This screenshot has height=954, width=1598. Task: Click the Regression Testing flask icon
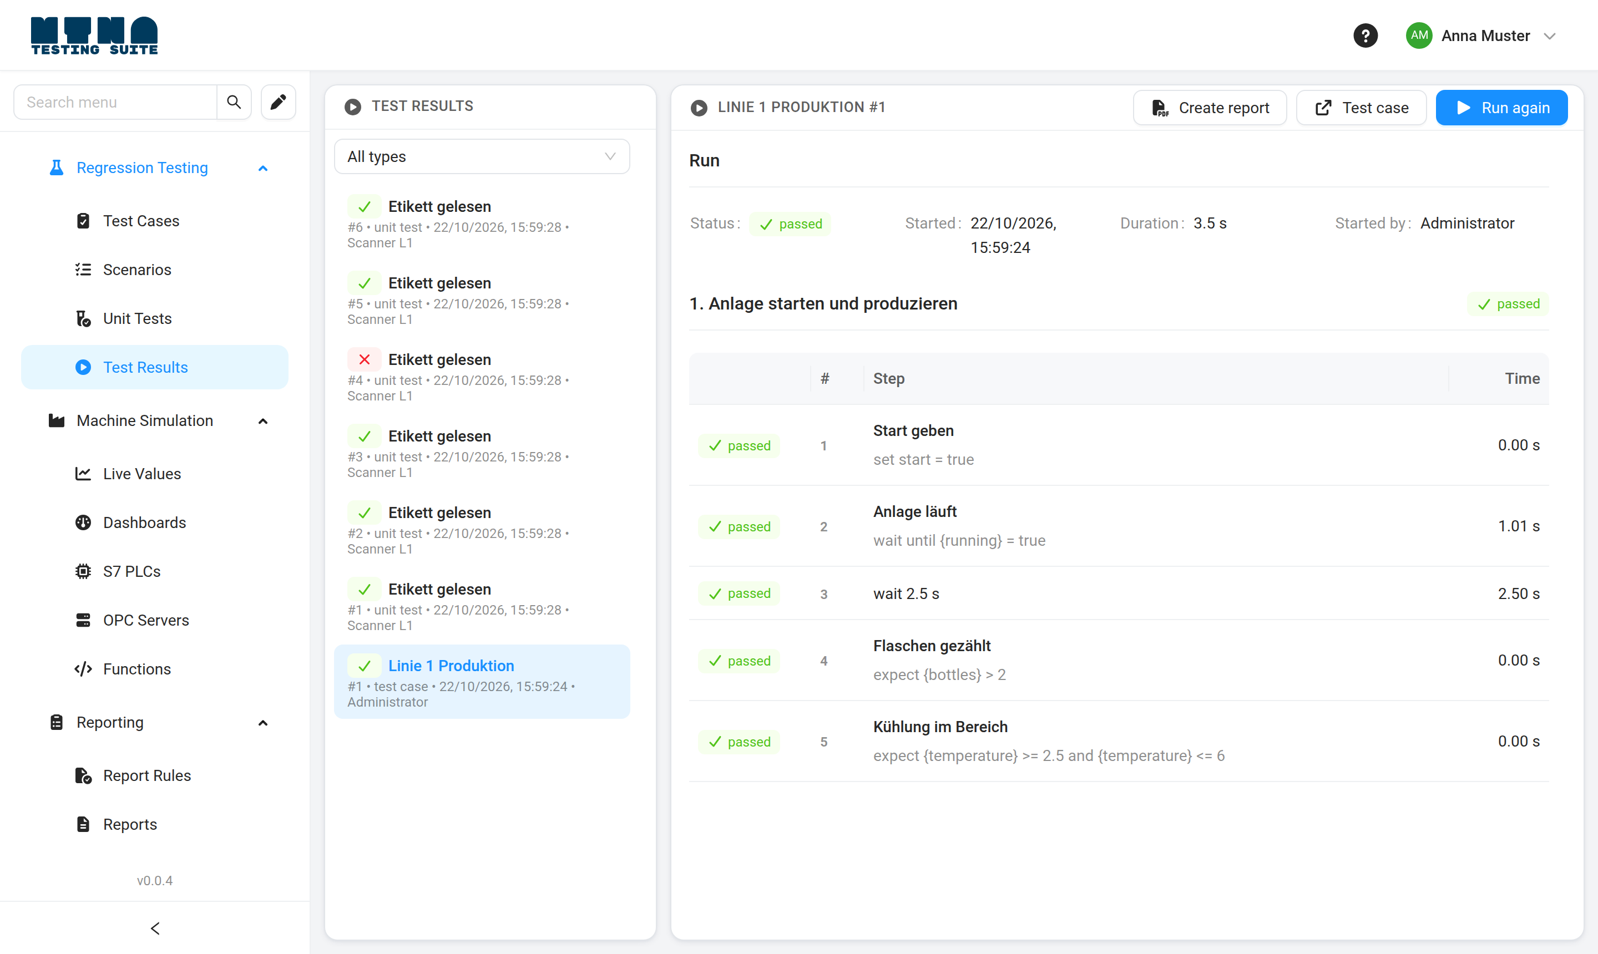coord(57,169)
